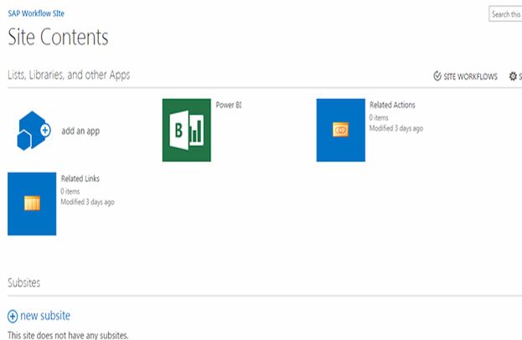This screenshot has width=522, height=340.
Task: Create a new subsite via text link
Action: pyautogui.click(x=45, y=316)
